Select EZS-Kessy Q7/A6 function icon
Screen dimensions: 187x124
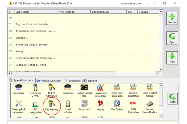click(35, 91)
